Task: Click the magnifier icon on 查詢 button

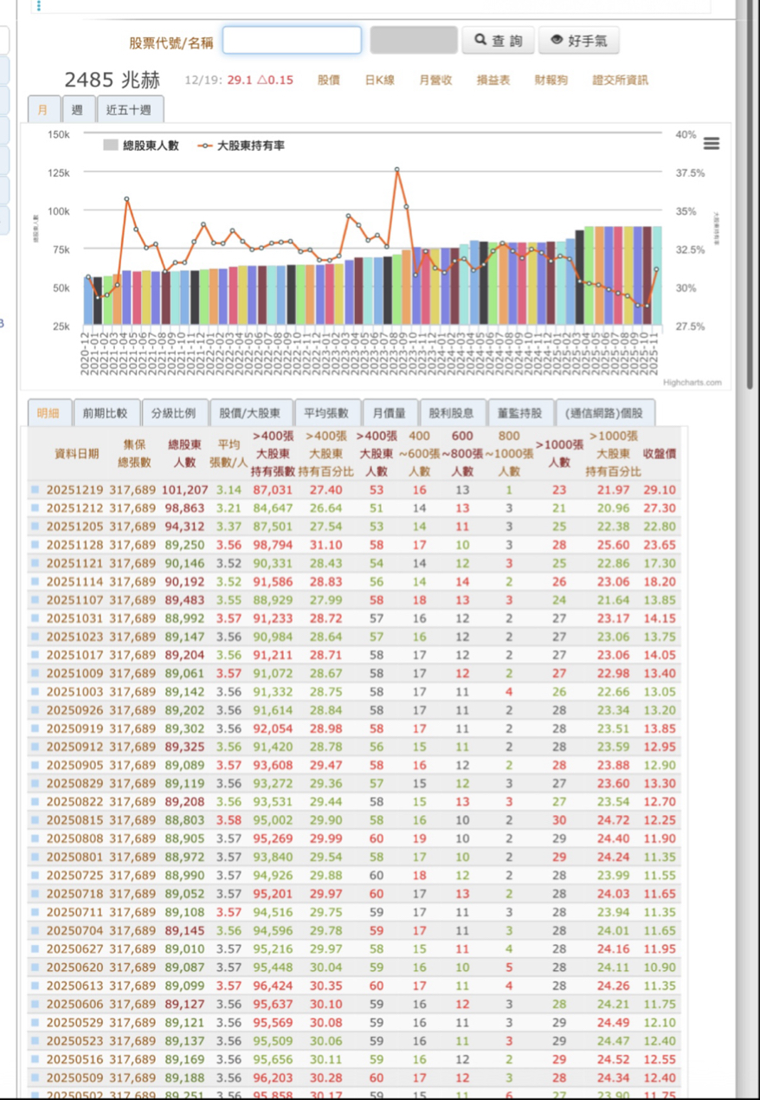Action: pyautogui.click(x=480, y=40)
